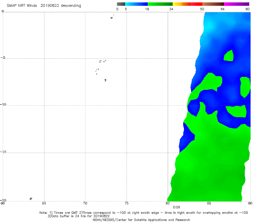
Task: Click the longitude label "75"
Action: pyautogui.click(x=126, y=203)
